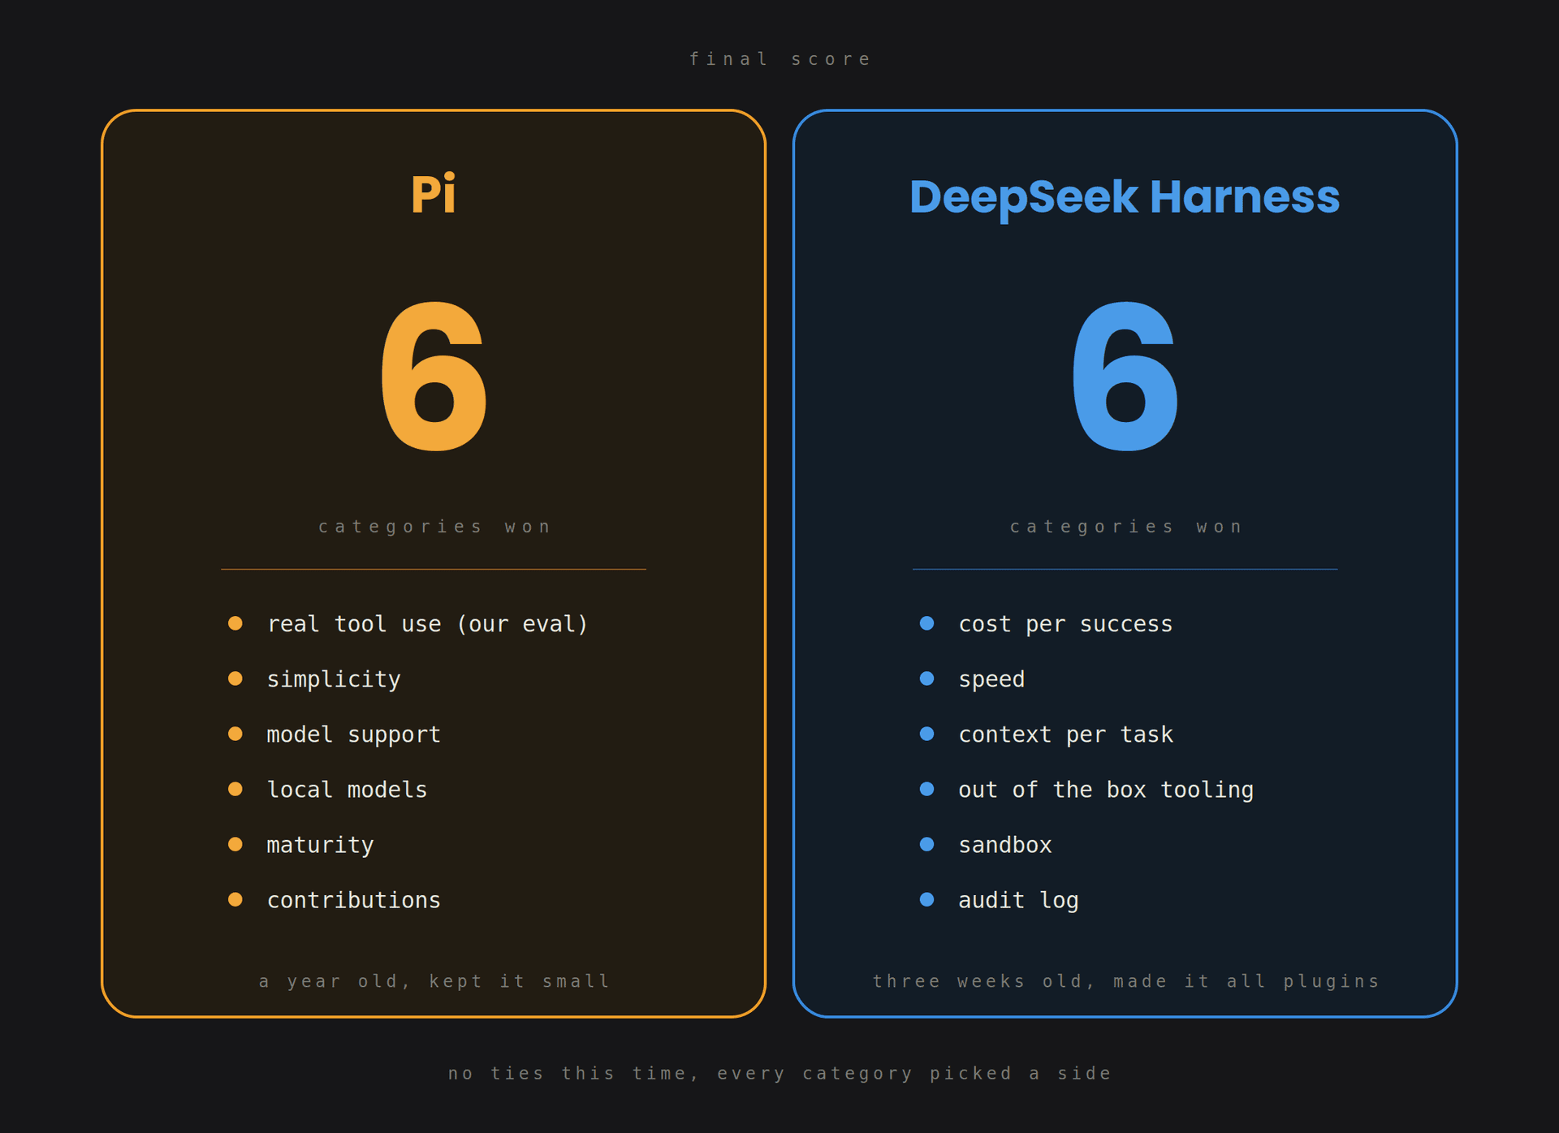Image resolution: width=1559 pixels, height=1133 pixels.
Task: Select the 'cost per success' item
Action: (1065, 623)
